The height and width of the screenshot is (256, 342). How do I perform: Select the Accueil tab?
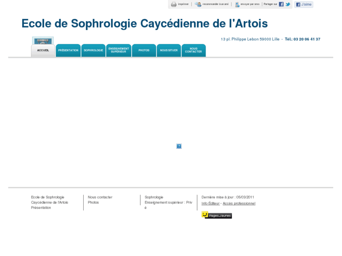click(x=43, y=51)
